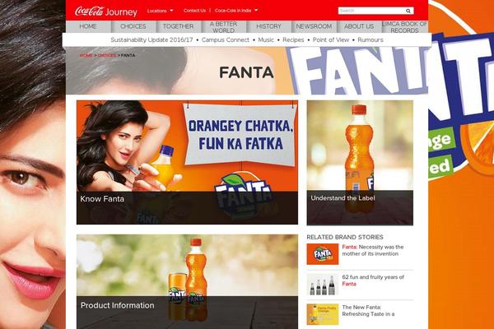Open the Know Fanta banner
This screenshot has width=494, height=329.
tap(187, 163)
